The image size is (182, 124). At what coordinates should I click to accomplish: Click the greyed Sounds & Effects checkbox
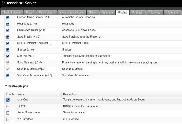(x=8, y=69)
